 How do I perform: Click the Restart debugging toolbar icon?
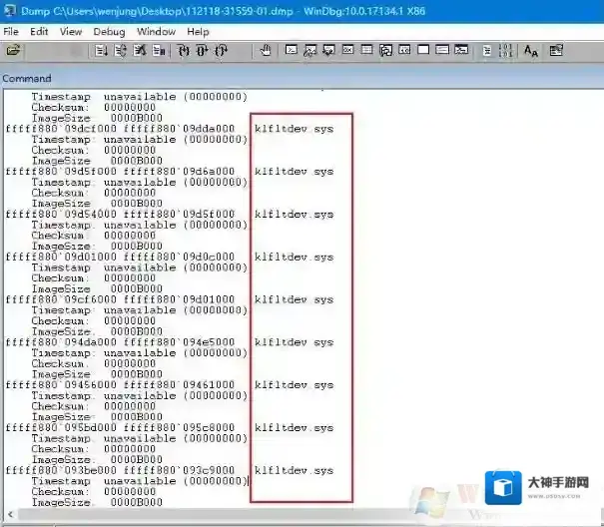pyautogui.click(x=120, y=51)
